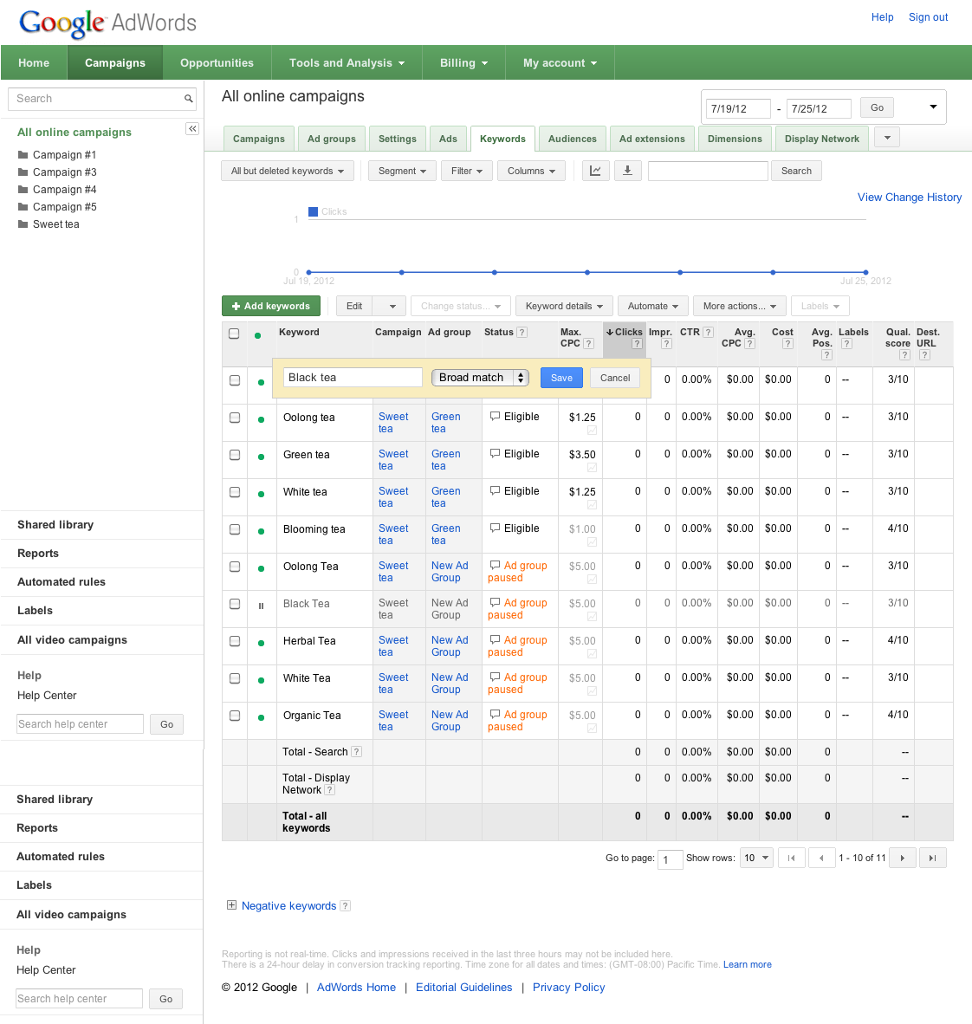Image resolution: width=972 pixels, height=1024 pixels.
Task: Click green status dot for Green tea
Action: point(261,457)
